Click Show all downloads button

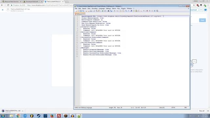click(201, 111)
